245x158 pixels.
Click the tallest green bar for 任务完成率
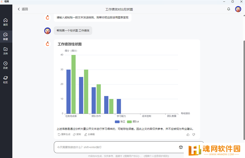[73, 84]
